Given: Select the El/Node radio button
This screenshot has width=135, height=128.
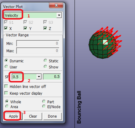Looking at the screenshot, I should click(44, 106).
